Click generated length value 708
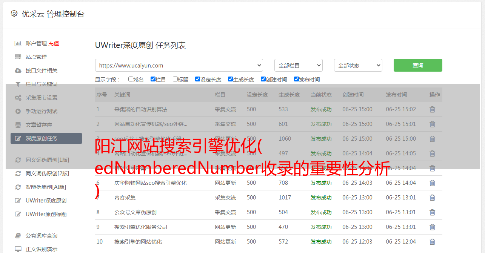485x253 pixels. 283,183
